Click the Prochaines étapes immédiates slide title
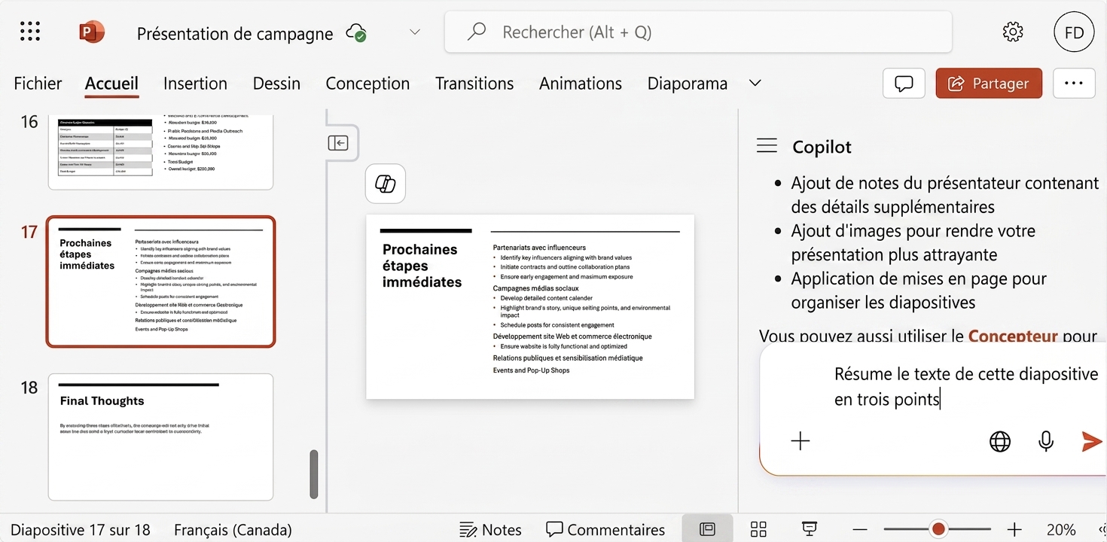The height and width of the screenshot is (542, 1107). (x=422, y=266)
